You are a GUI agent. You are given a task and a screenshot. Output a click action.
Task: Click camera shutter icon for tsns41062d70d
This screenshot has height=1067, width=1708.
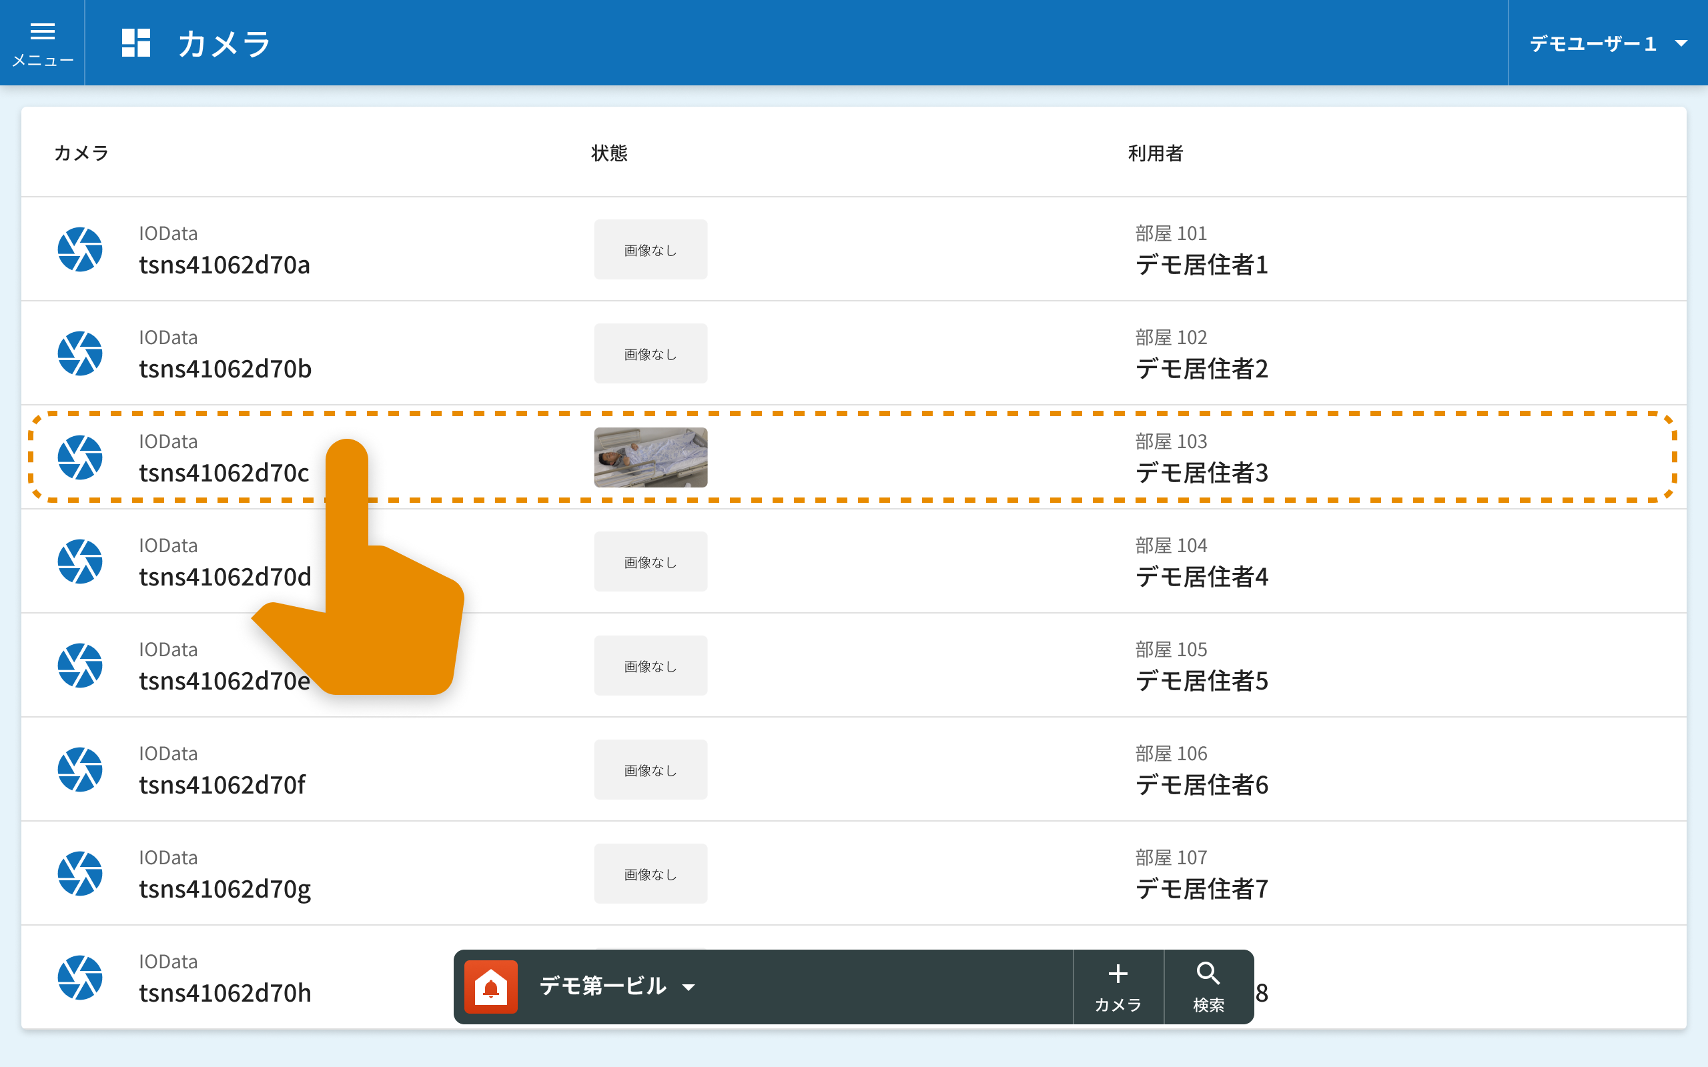point(80,562)
